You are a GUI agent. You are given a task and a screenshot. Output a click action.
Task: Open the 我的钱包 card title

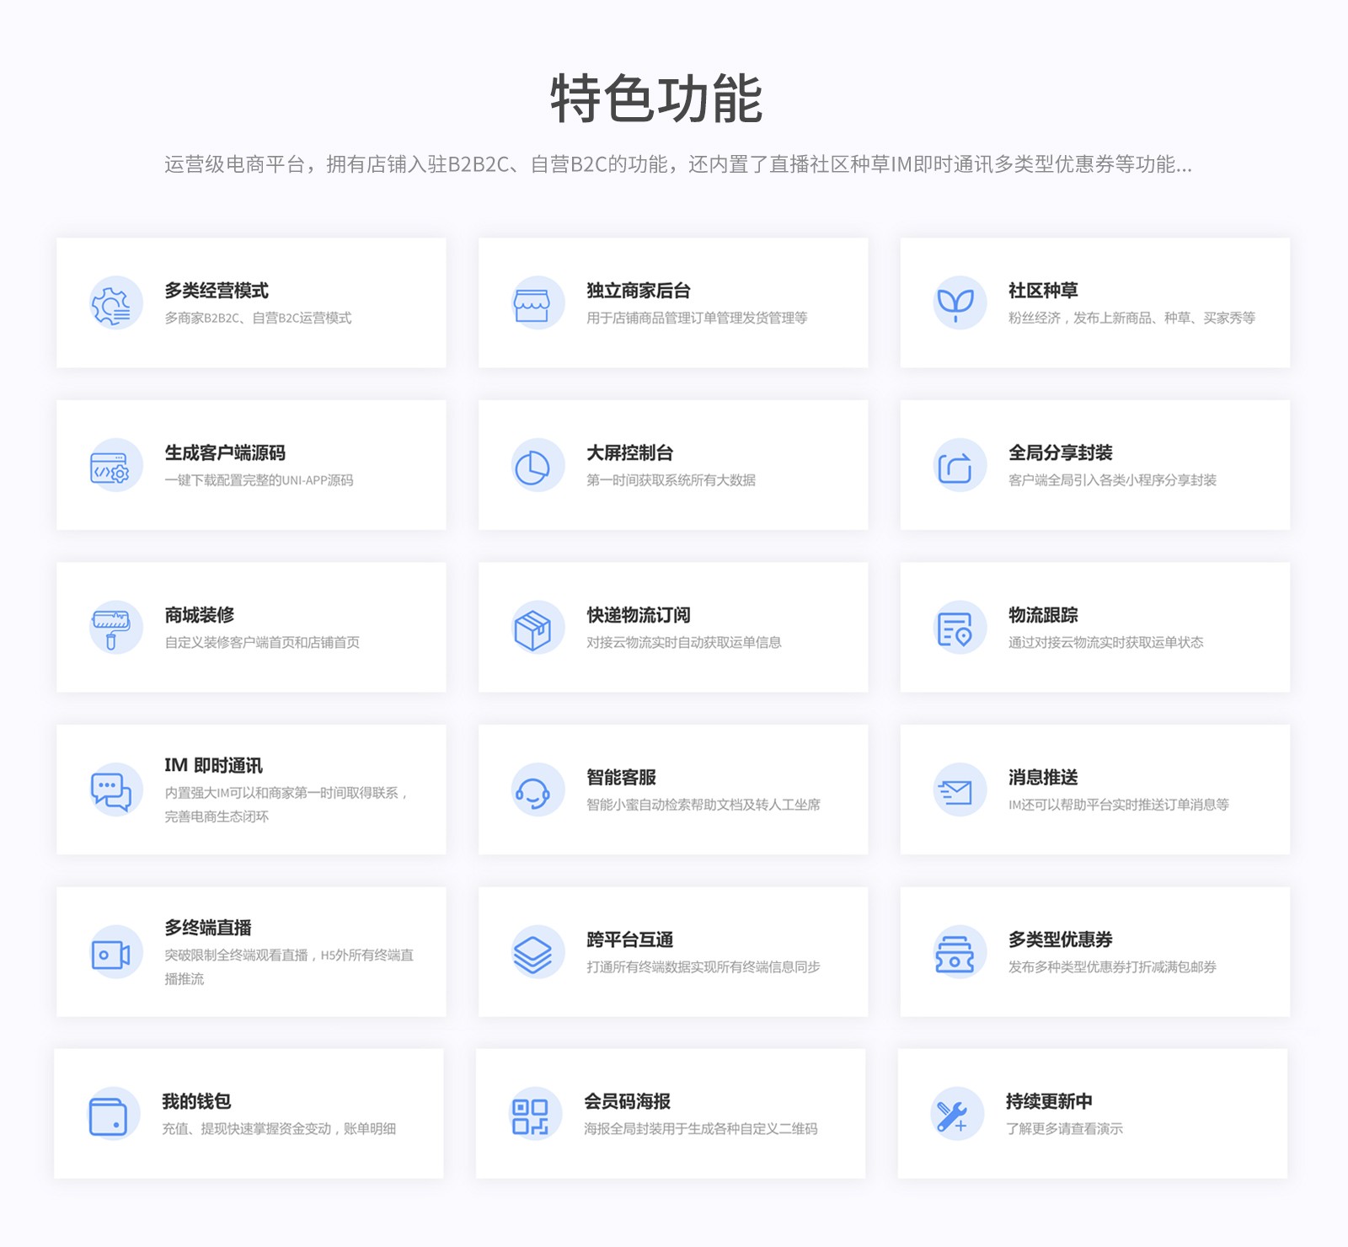(196, 1101)
